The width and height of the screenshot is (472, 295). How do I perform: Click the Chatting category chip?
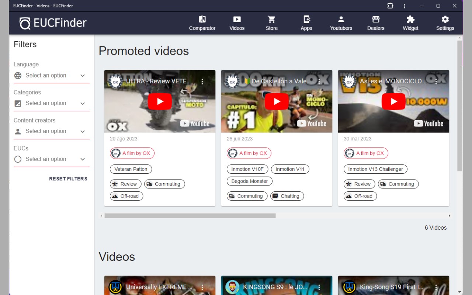pos(287,196)
